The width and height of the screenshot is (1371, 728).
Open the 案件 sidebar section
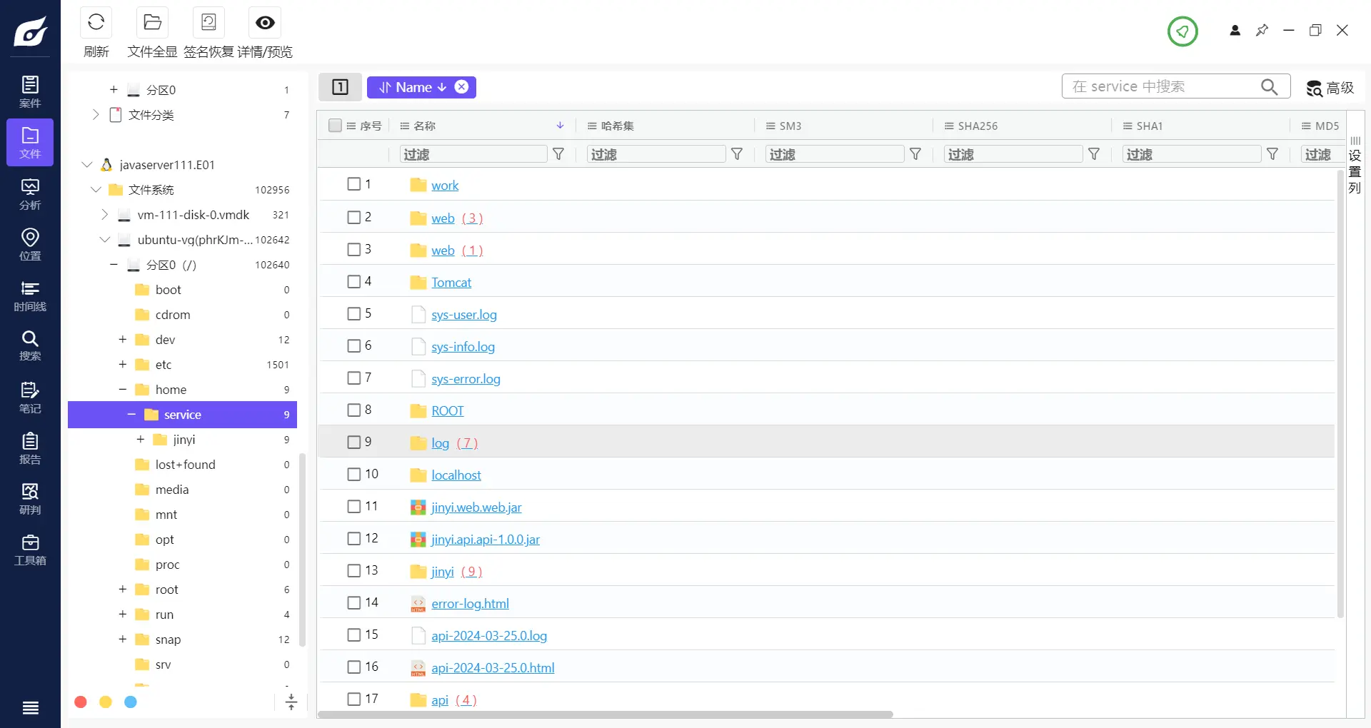point(30,92)
